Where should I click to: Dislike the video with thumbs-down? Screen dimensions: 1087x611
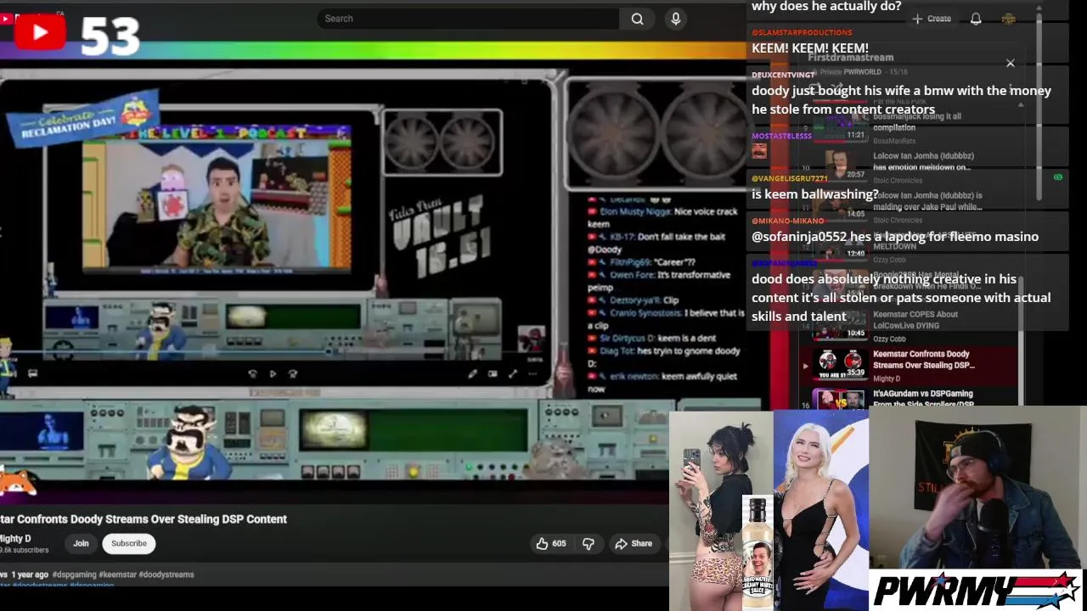[x=588, y=543]
